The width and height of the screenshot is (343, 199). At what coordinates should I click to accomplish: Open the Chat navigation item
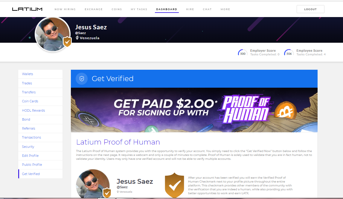point(207,9)
